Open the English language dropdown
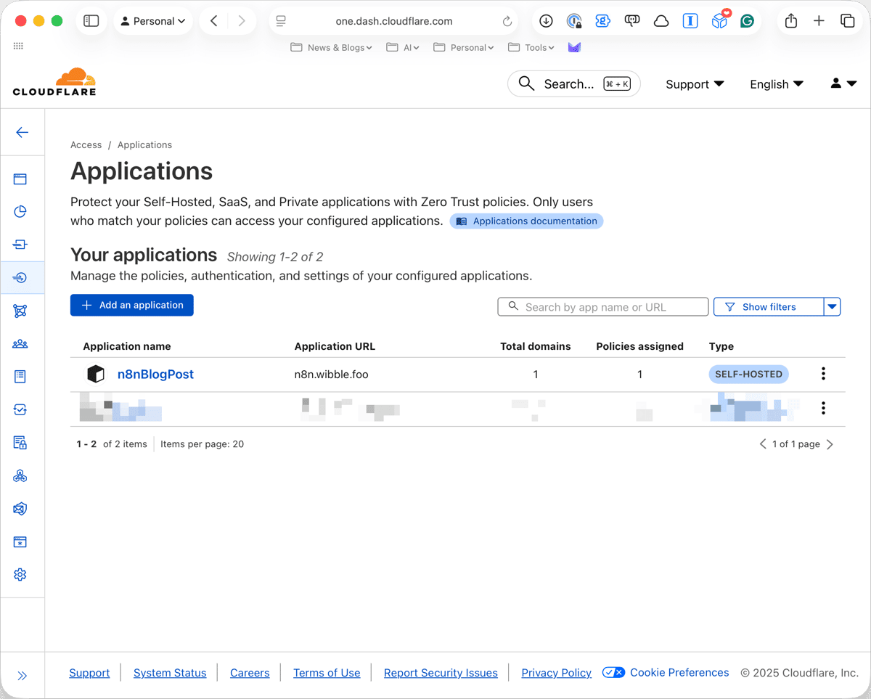This screenshot has width=871, height=699. pos(776,84)
